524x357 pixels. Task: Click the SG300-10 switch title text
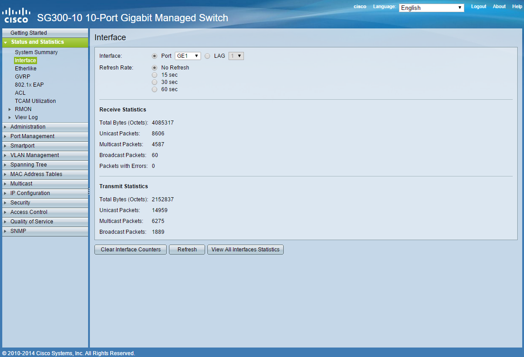[132, 18]
